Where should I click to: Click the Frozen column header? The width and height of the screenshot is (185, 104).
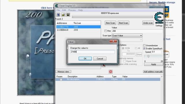click(x=60, y=77)
